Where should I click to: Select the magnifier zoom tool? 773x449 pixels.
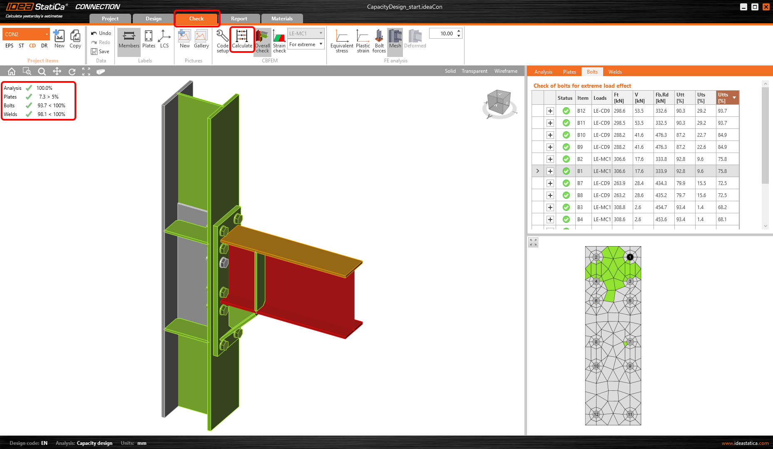tap(42, 72)
